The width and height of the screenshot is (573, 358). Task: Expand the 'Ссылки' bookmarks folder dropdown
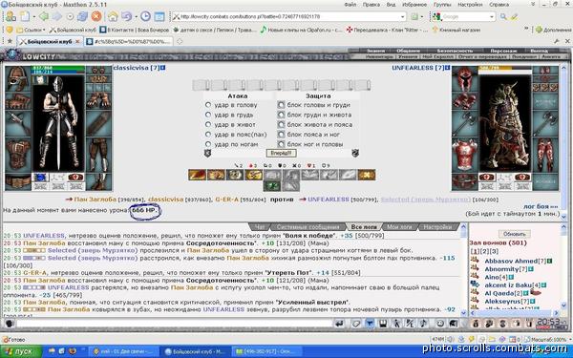pos(44,30)
